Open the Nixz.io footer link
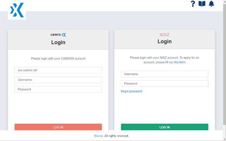The height and width of the screenshot is (141, 226). click(99, 136)
